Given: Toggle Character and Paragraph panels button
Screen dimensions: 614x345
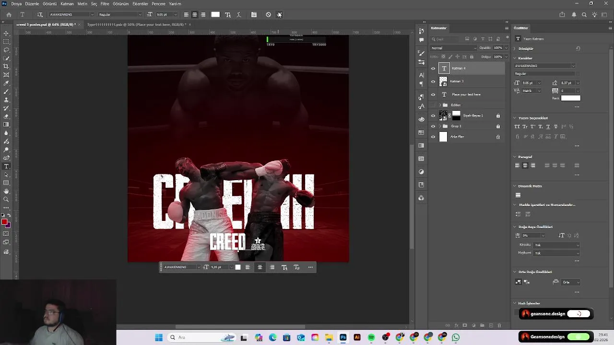Looking at the screenshot, I should pos(254,14).
